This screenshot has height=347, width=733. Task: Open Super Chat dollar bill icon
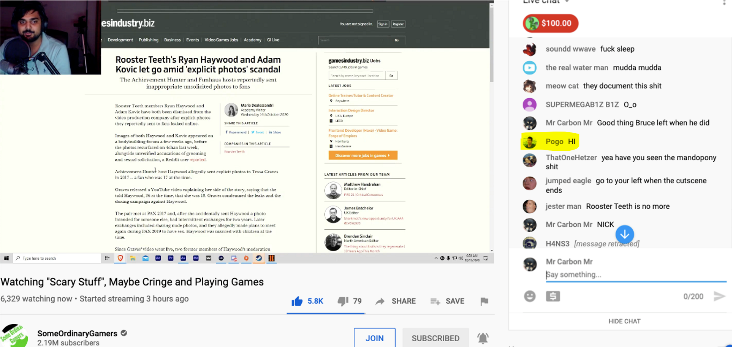click(x=553, y=296)
